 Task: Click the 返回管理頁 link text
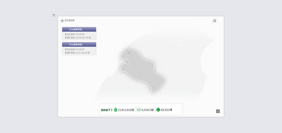[x=70, y=20]
